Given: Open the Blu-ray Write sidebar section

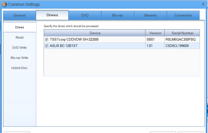Looking at the screenshot, I should [x=20, y=58].
